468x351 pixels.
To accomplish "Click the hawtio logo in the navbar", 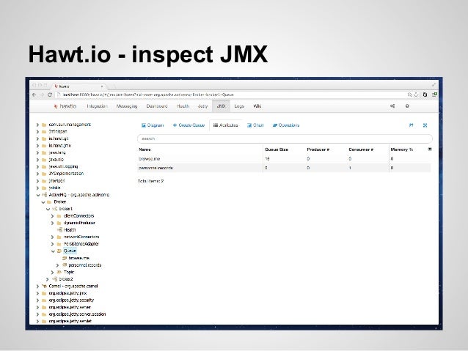I will (x=65, y=106).
